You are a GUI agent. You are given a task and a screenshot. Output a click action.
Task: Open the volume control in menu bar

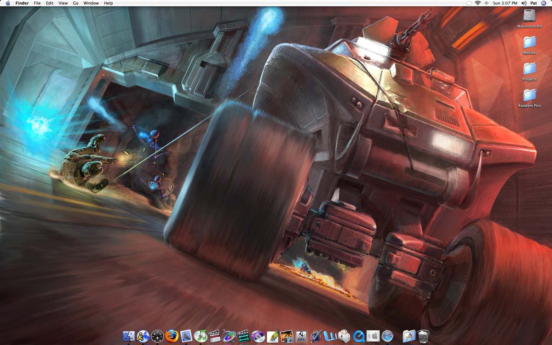tap(524, 3)
